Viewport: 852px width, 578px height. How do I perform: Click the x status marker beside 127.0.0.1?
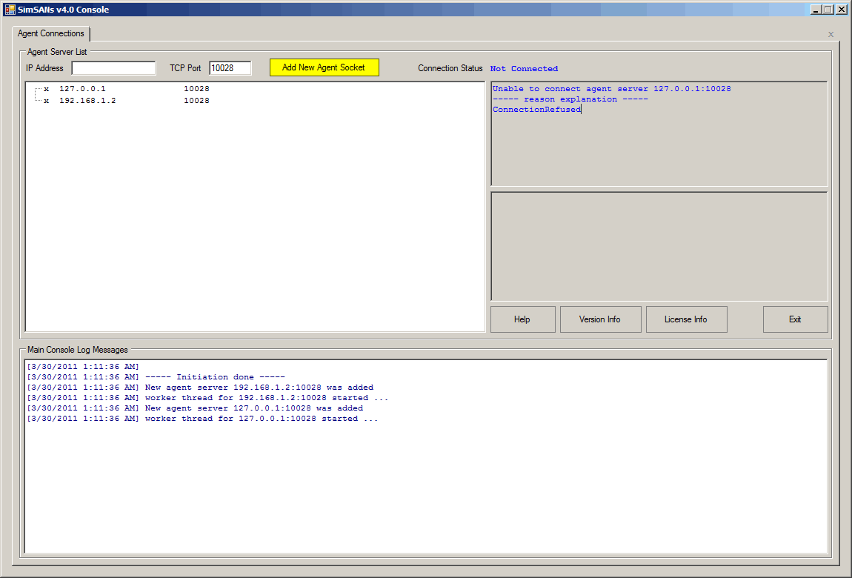coord(46,89)
